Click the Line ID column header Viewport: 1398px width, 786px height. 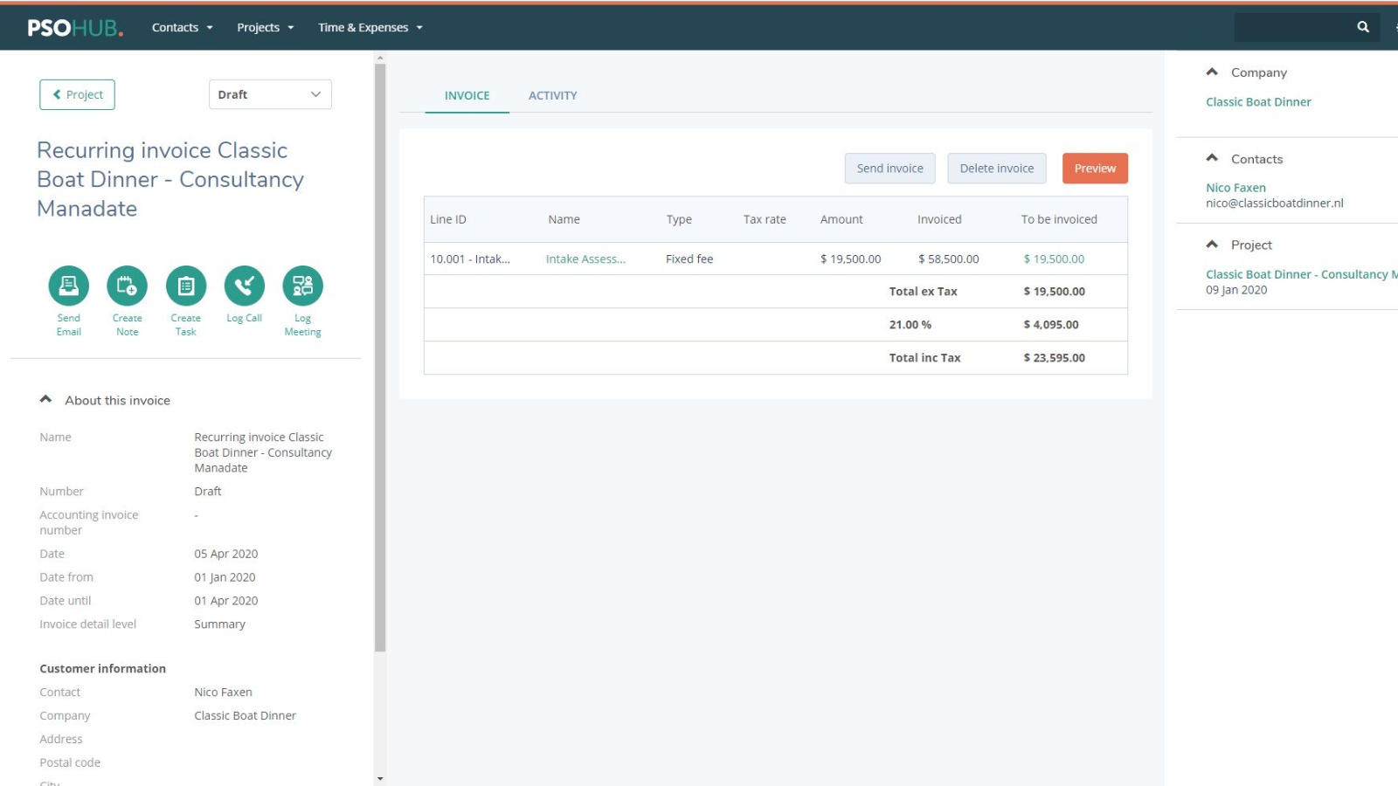448,219
